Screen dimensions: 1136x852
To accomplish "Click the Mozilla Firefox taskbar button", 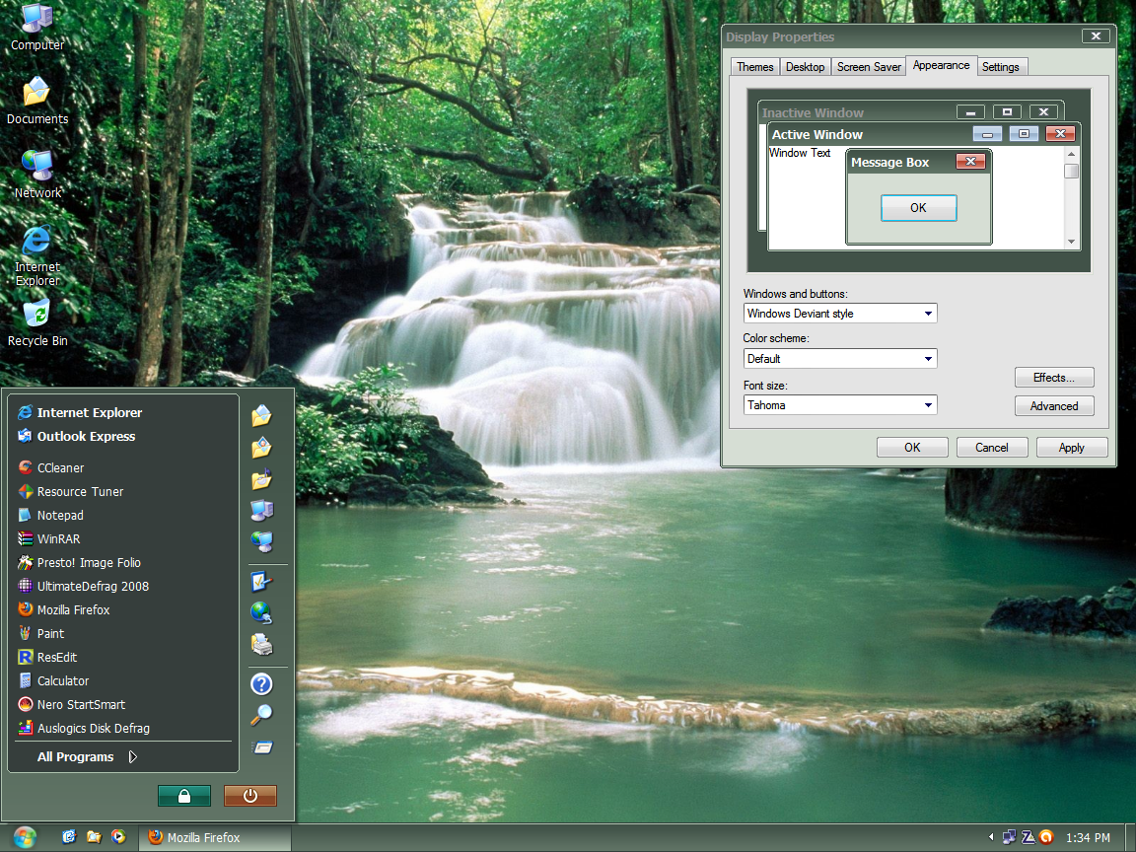I will (x=214, y=837).
